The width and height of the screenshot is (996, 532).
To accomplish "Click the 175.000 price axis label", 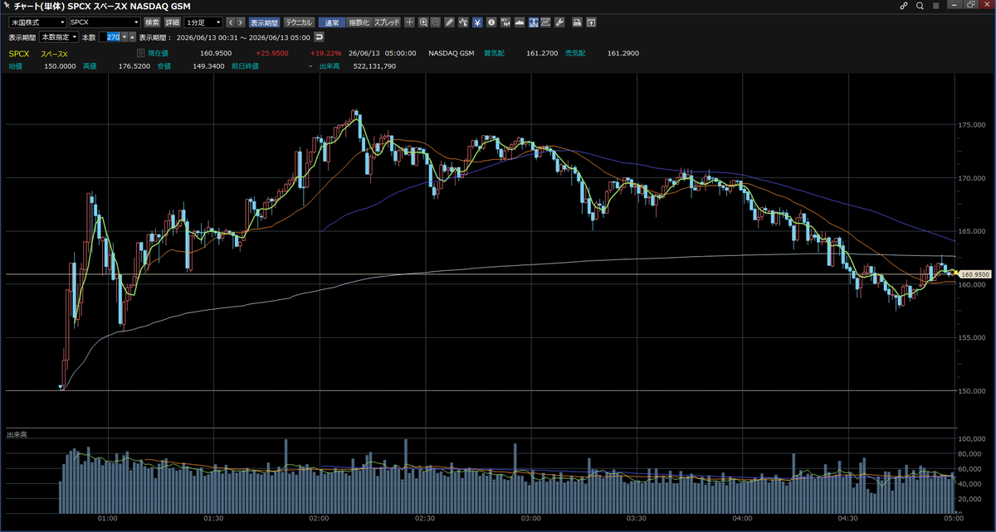I will (x=971, y=124).
